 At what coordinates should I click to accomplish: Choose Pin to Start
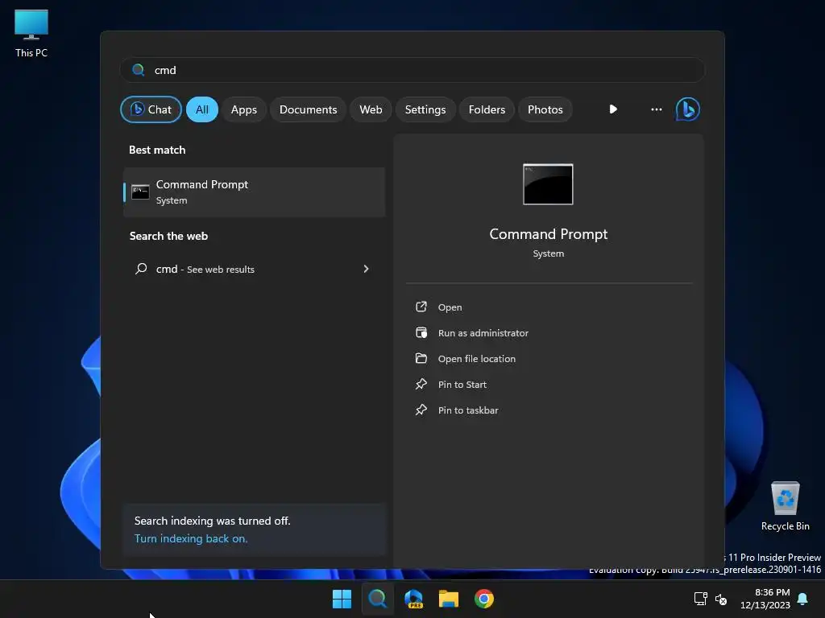[462, 384]
